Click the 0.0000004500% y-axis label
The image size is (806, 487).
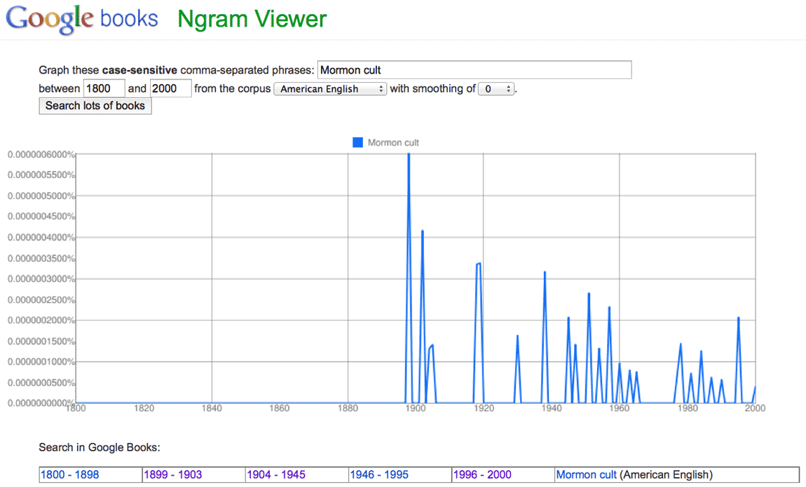pyautogui.click(x=41, y=217)
